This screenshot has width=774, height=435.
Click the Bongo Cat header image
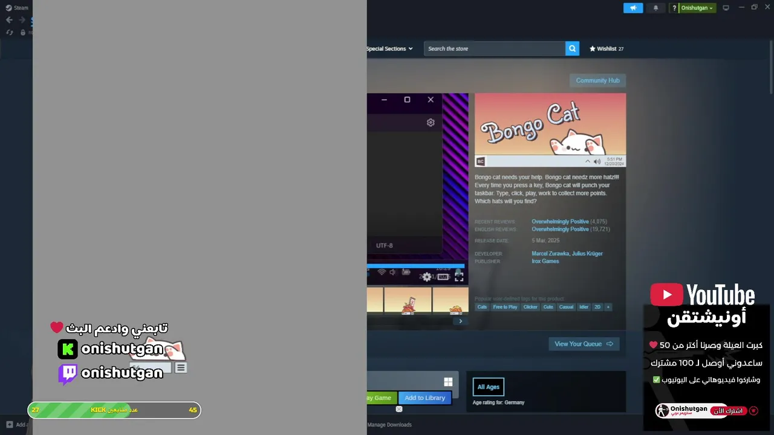[x=550, y=130]
